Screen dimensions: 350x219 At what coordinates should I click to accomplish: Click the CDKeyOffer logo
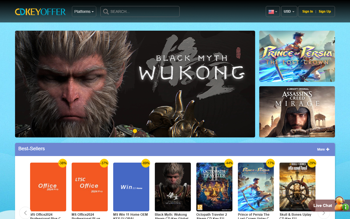tap(40, 12)
